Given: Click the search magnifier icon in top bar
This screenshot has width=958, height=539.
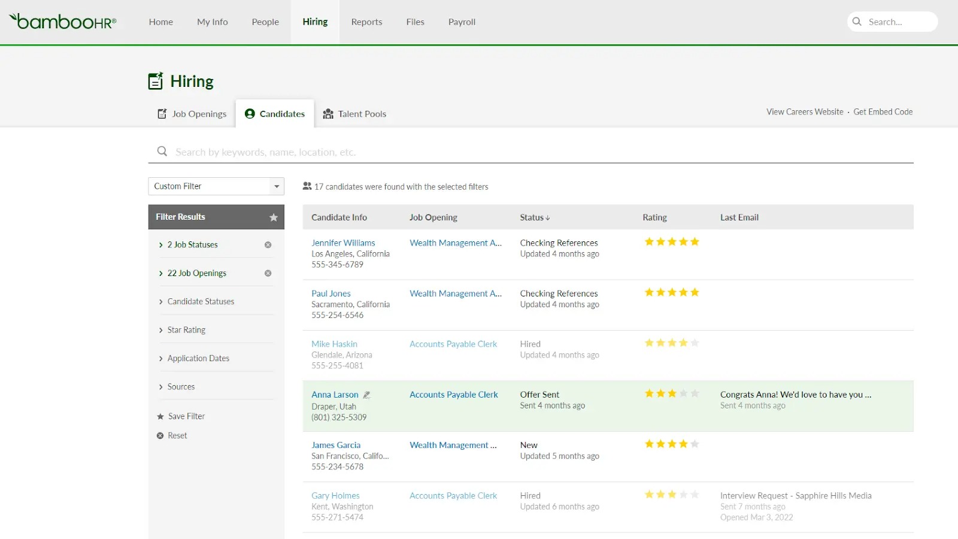Looking at the screenshot, I should (x=857, y=22).
